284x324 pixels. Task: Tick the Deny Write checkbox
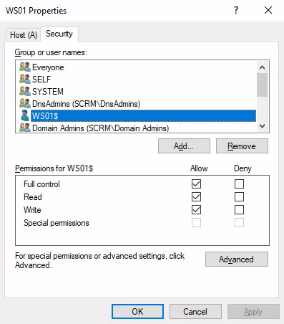239,210
